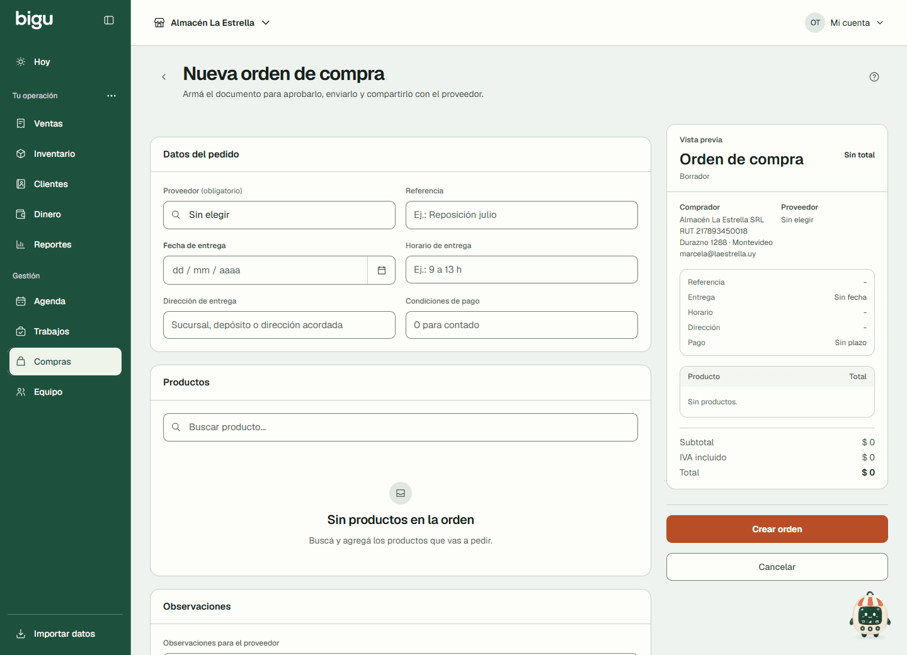Click the Cancelar button
This screenshot has height=655, width=907.
click(x=777, y=567)
